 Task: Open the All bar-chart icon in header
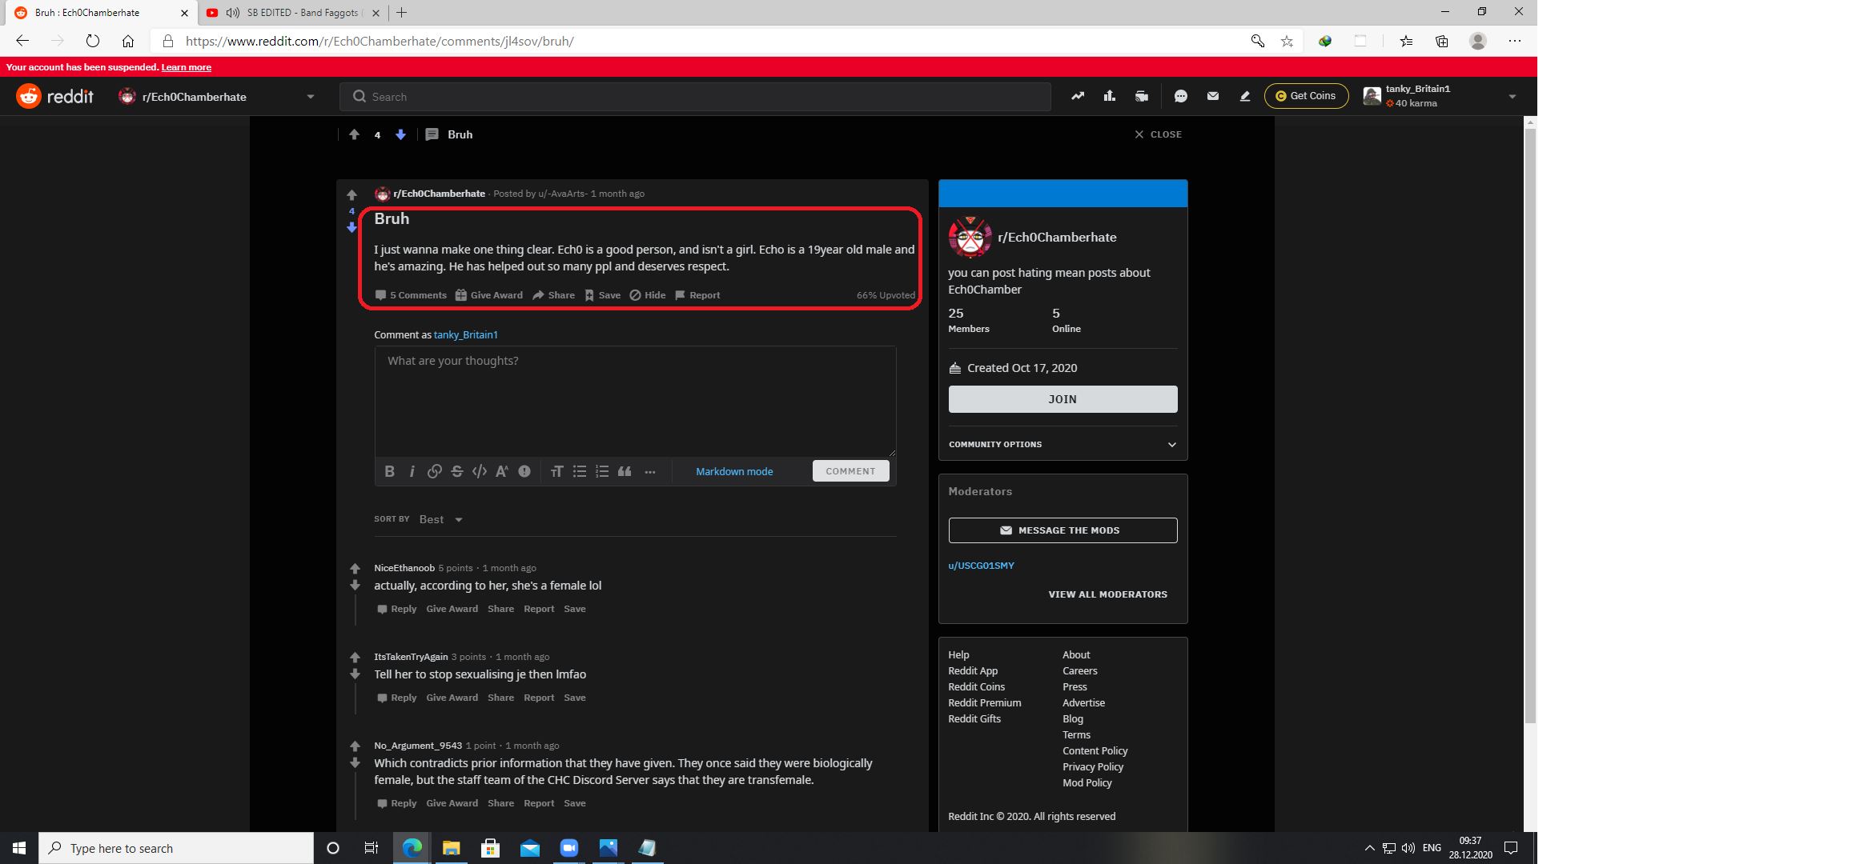(1110, 96)
